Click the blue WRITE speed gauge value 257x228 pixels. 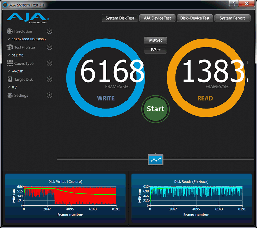(112, 71)
